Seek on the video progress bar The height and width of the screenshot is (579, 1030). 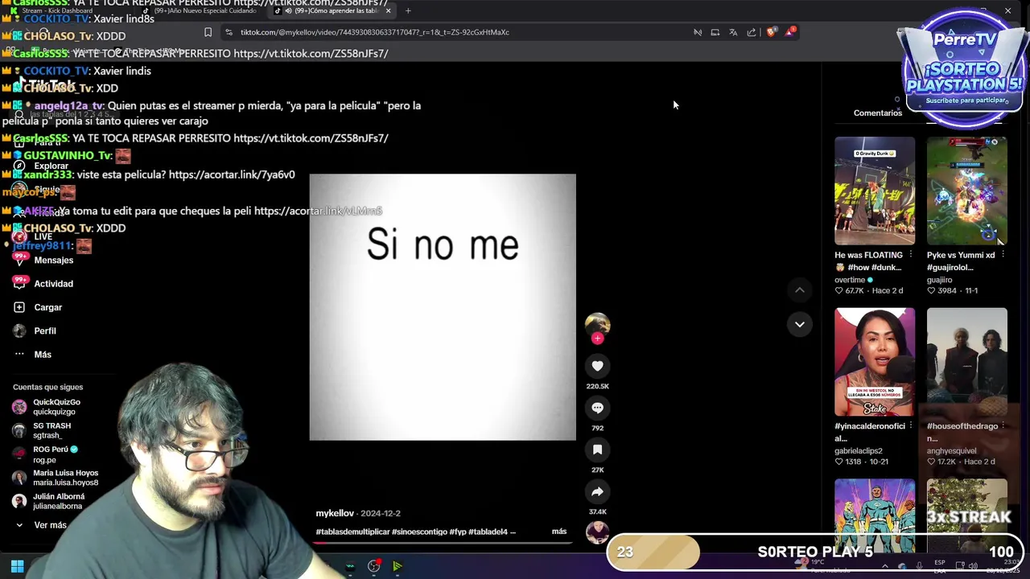pos(443,543)
